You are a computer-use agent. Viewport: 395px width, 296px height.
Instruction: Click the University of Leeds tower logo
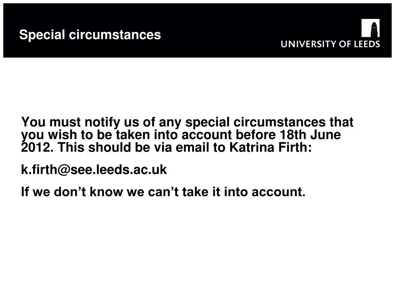(370, 28)
